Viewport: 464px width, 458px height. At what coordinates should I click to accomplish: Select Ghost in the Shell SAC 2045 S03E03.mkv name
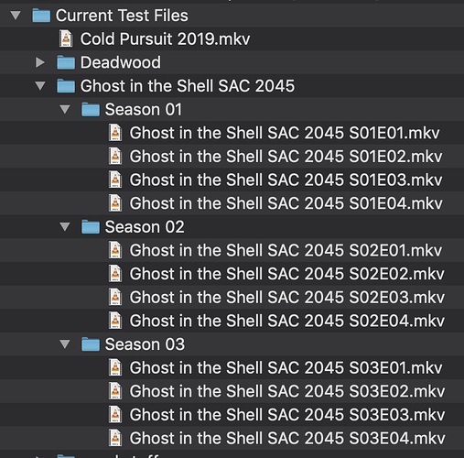(x=287, y=415)
